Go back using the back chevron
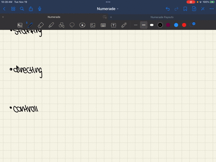Viewport: 216px width, 162px height. pyautogui.click(x=4, y=9)
